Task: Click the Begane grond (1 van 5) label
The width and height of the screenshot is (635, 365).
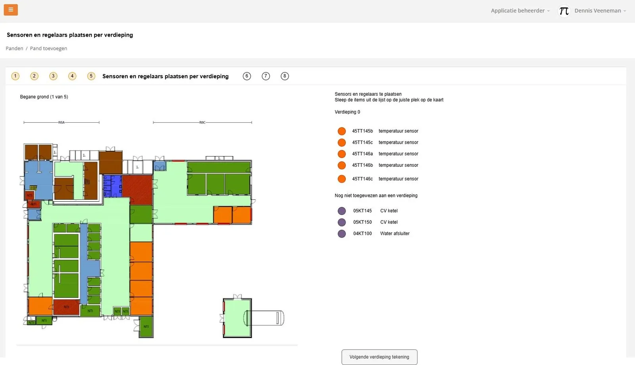Action: pos(44,97)
